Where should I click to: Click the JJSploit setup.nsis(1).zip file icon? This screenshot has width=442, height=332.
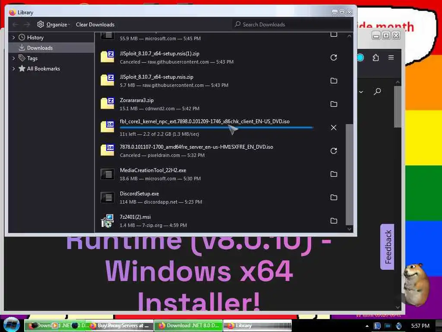click(107, 57)
